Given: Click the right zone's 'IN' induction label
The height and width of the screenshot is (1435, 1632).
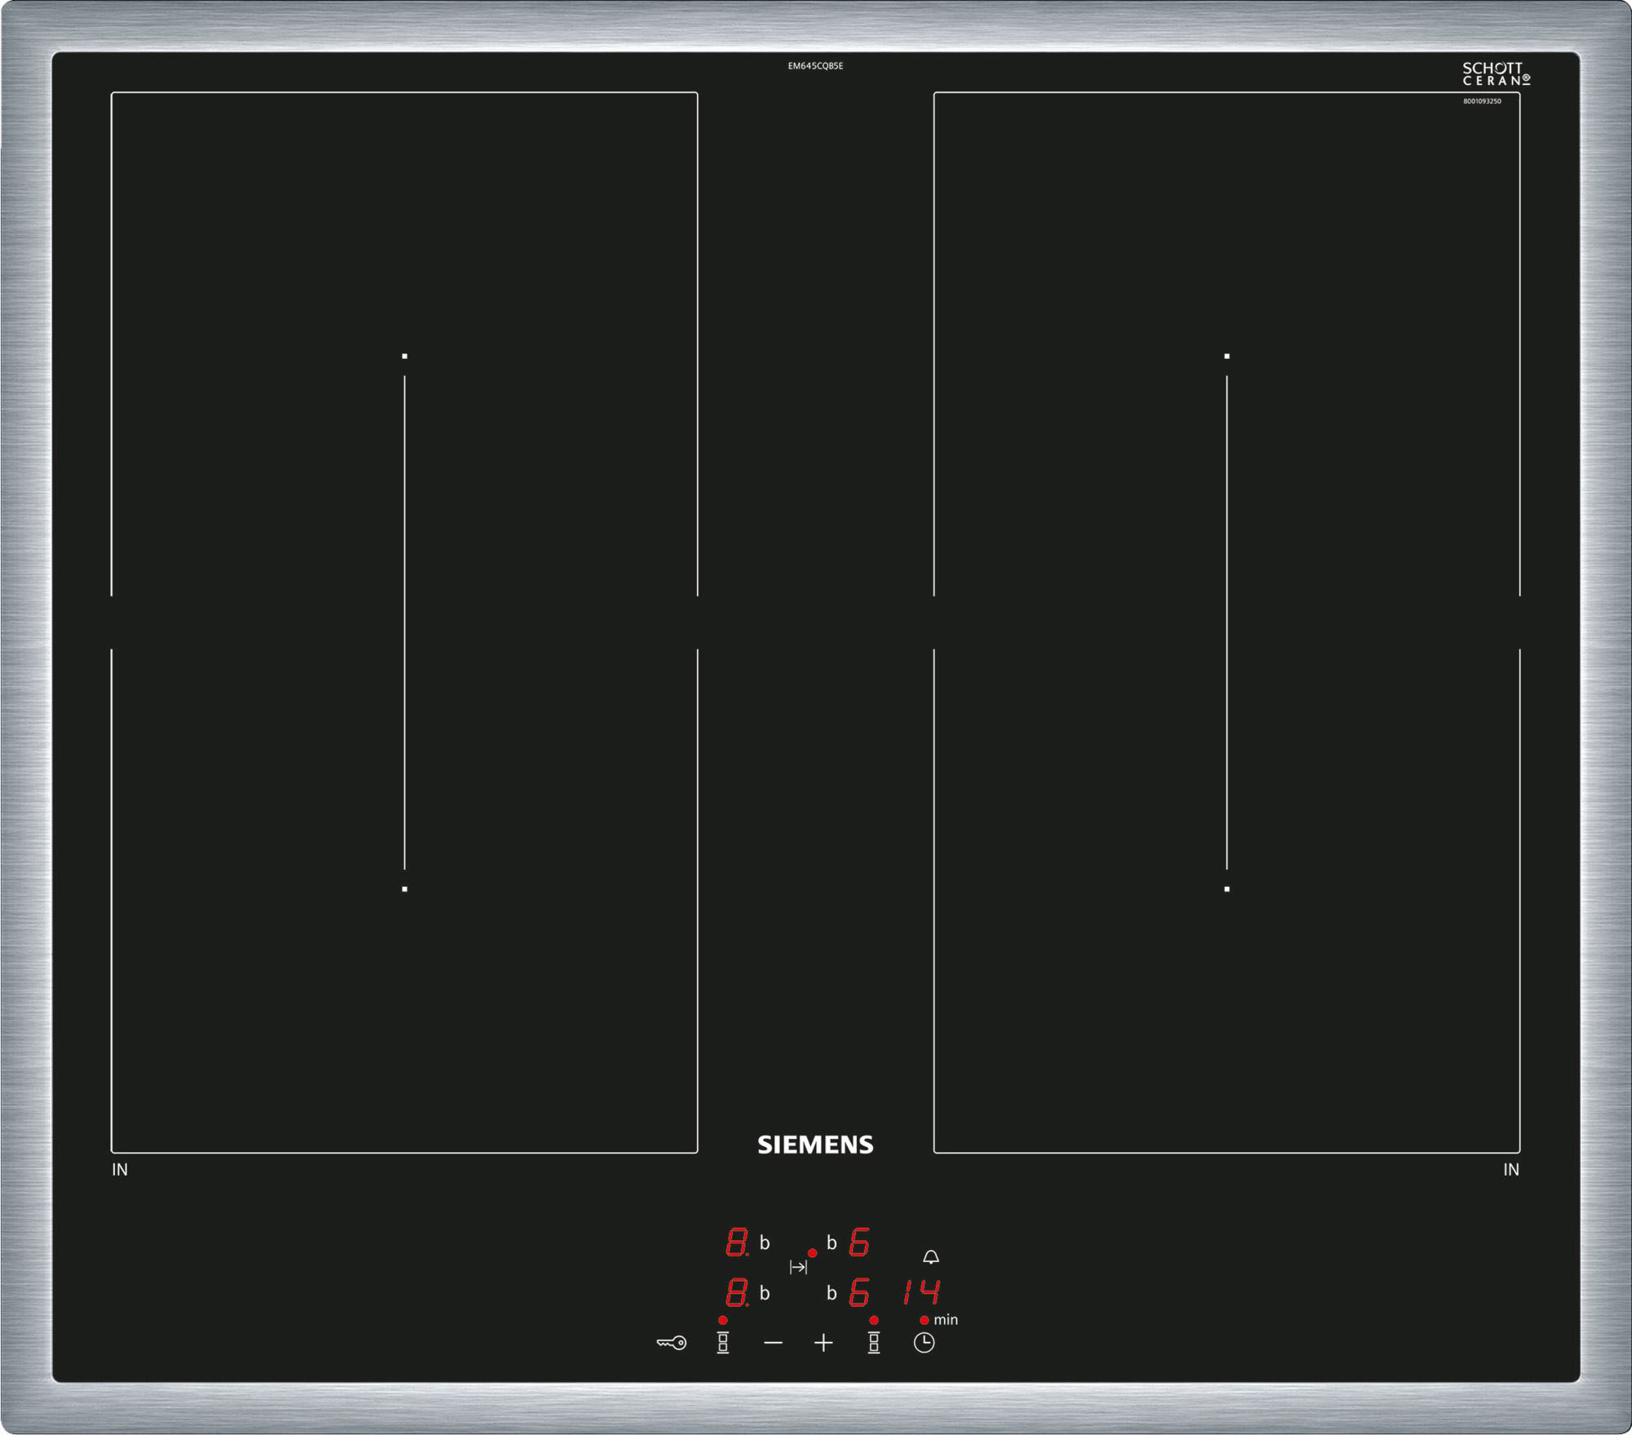Looking at the screenshot, I should tap(1511, 1170).
